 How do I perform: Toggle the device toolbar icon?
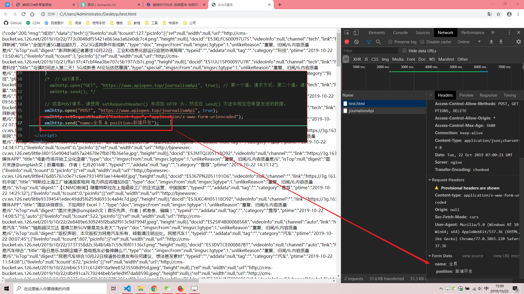tap(356, 33)
